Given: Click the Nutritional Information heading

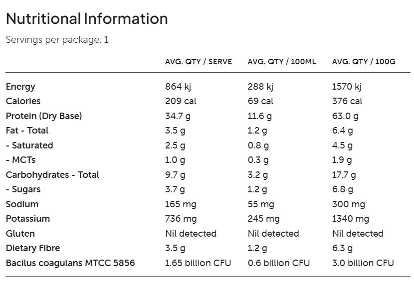Looking at the screenshot, I should [x=87, y=19].
